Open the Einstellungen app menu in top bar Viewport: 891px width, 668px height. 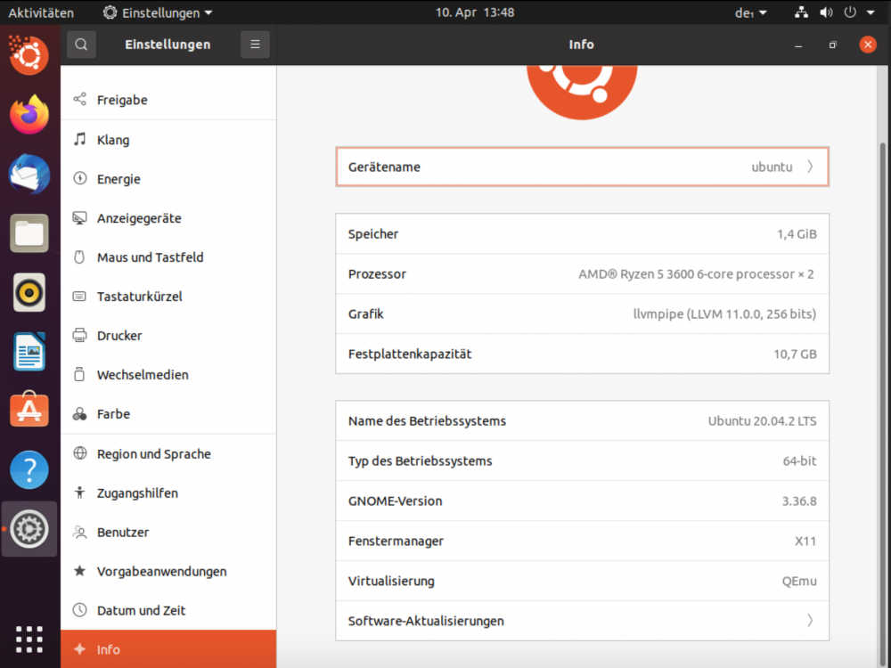click(158, 12)
